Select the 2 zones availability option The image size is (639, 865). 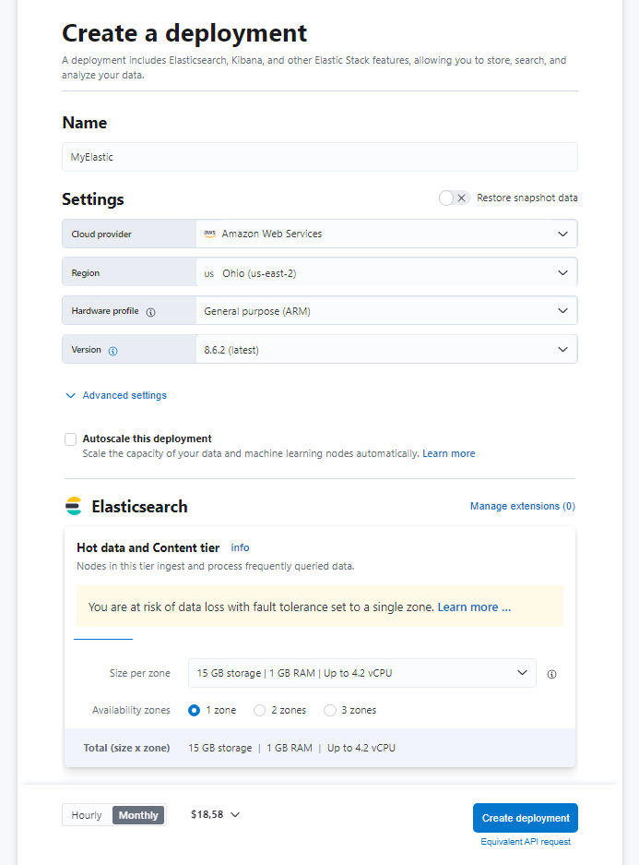[x=259, y=710]
